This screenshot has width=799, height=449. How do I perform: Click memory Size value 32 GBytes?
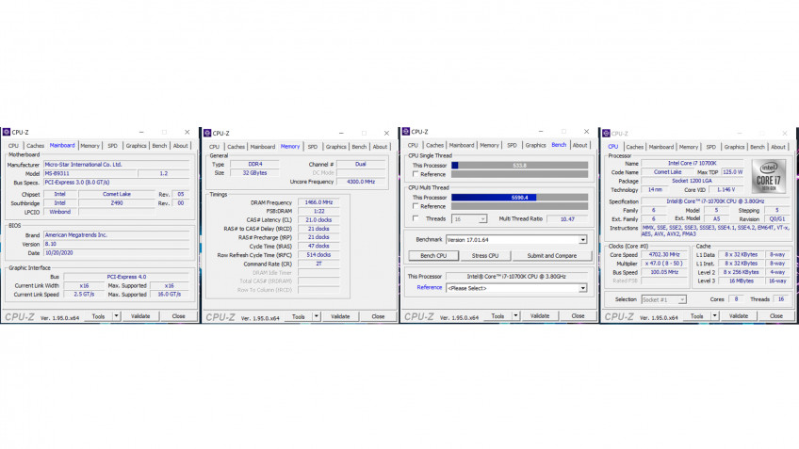click(254, 173)
